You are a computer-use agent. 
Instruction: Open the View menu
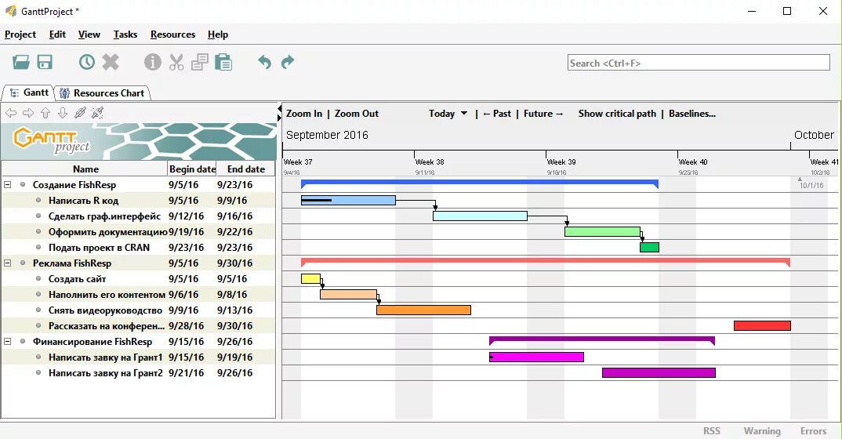(89, 34)
